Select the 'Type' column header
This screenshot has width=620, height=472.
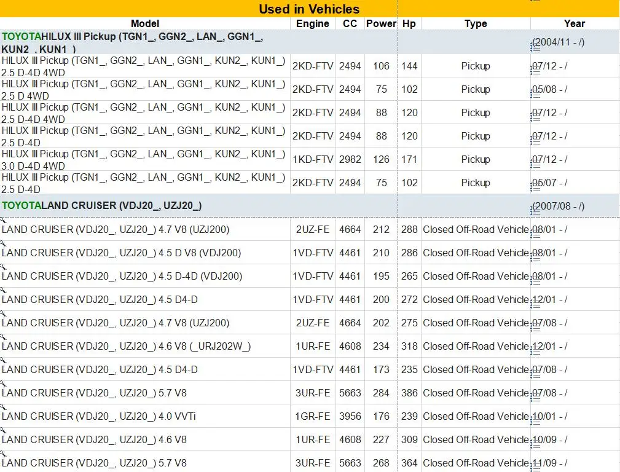point(476,23)
